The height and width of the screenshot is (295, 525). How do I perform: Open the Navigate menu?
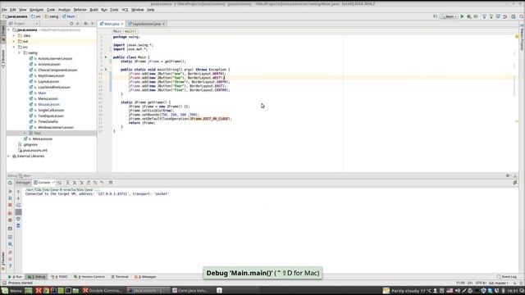click(x=36, y=10)
